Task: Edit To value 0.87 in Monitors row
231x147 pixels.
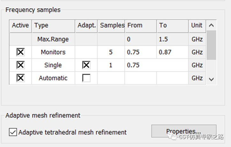Action: click(x=172, y=52)
